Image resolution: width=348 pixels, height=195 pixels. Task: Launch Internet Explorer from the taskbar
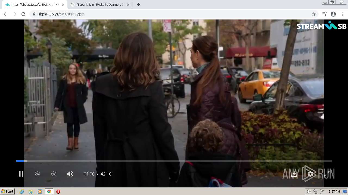22,191
